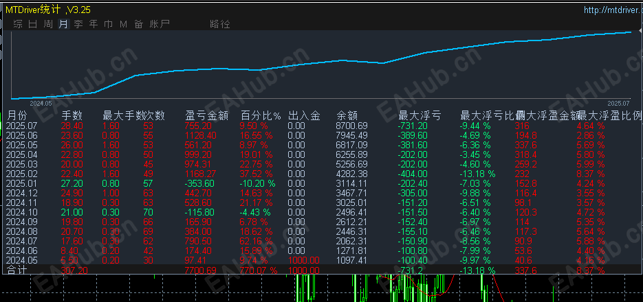643x302 pixels.
Task: Click percentage 37.52 % in 2025.02 row
Action: 257,174
